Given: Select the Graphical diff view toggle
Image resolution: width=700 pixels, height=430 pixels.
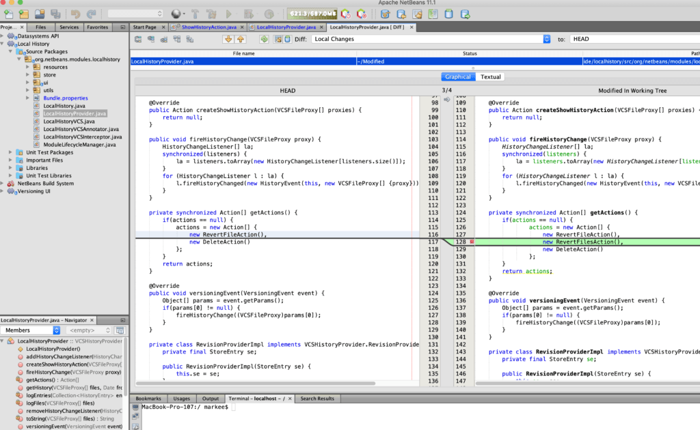Looking at the screenshot, I should 457,77.
